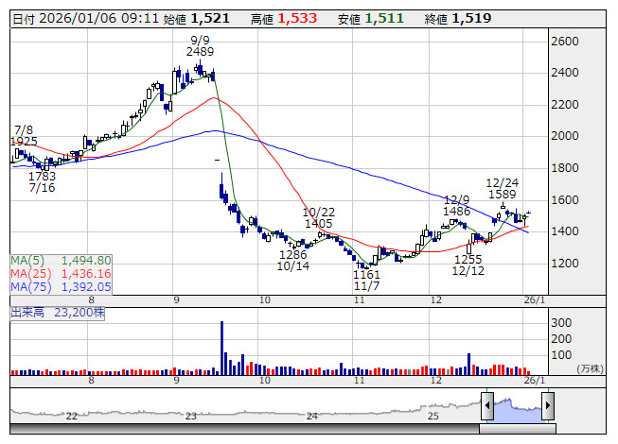
Task: Click the tallest volume bar in September
Action: (221, 347)
